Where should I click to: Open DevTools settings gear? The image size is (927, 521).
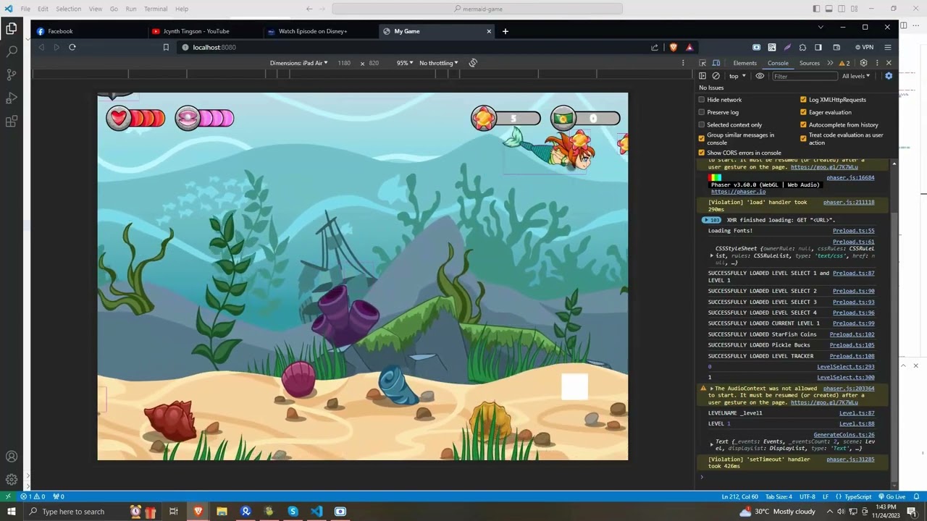click(x=863, y=63)
